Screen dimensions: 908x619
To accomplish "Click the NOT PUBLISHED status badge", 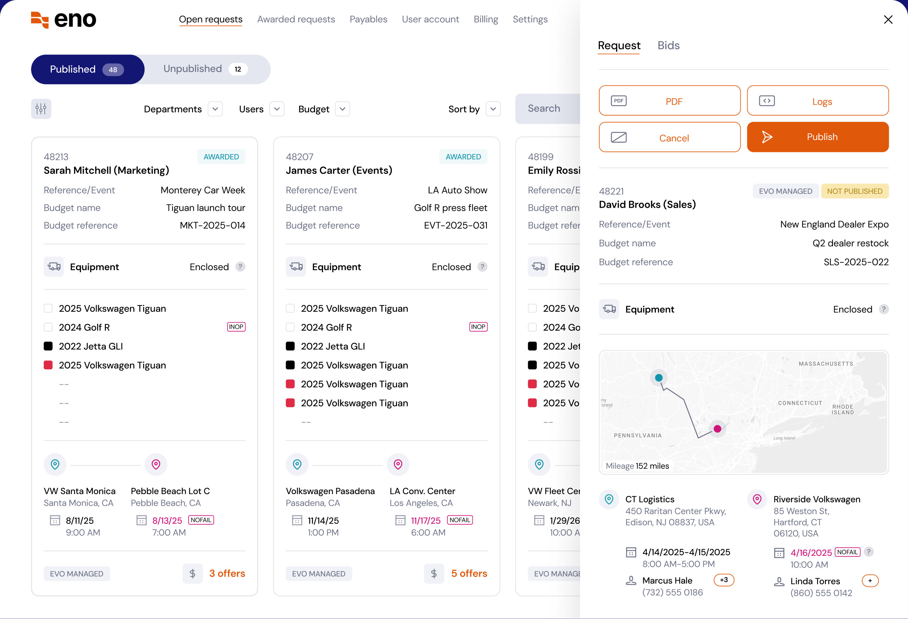I will (x=855, y=191).
